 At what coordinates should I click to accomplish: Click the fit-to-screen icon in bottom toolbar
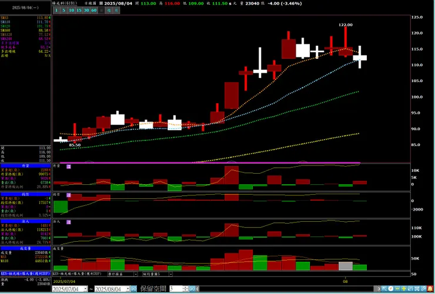pyautogui.click(x=417, y=289)
